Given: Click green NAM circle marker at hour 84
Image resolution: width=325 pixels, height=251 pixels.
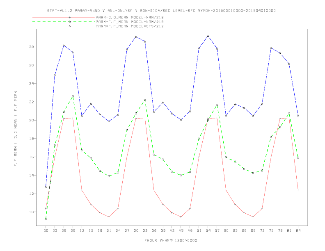Looking at the screenshot, I should coord(298,157).
